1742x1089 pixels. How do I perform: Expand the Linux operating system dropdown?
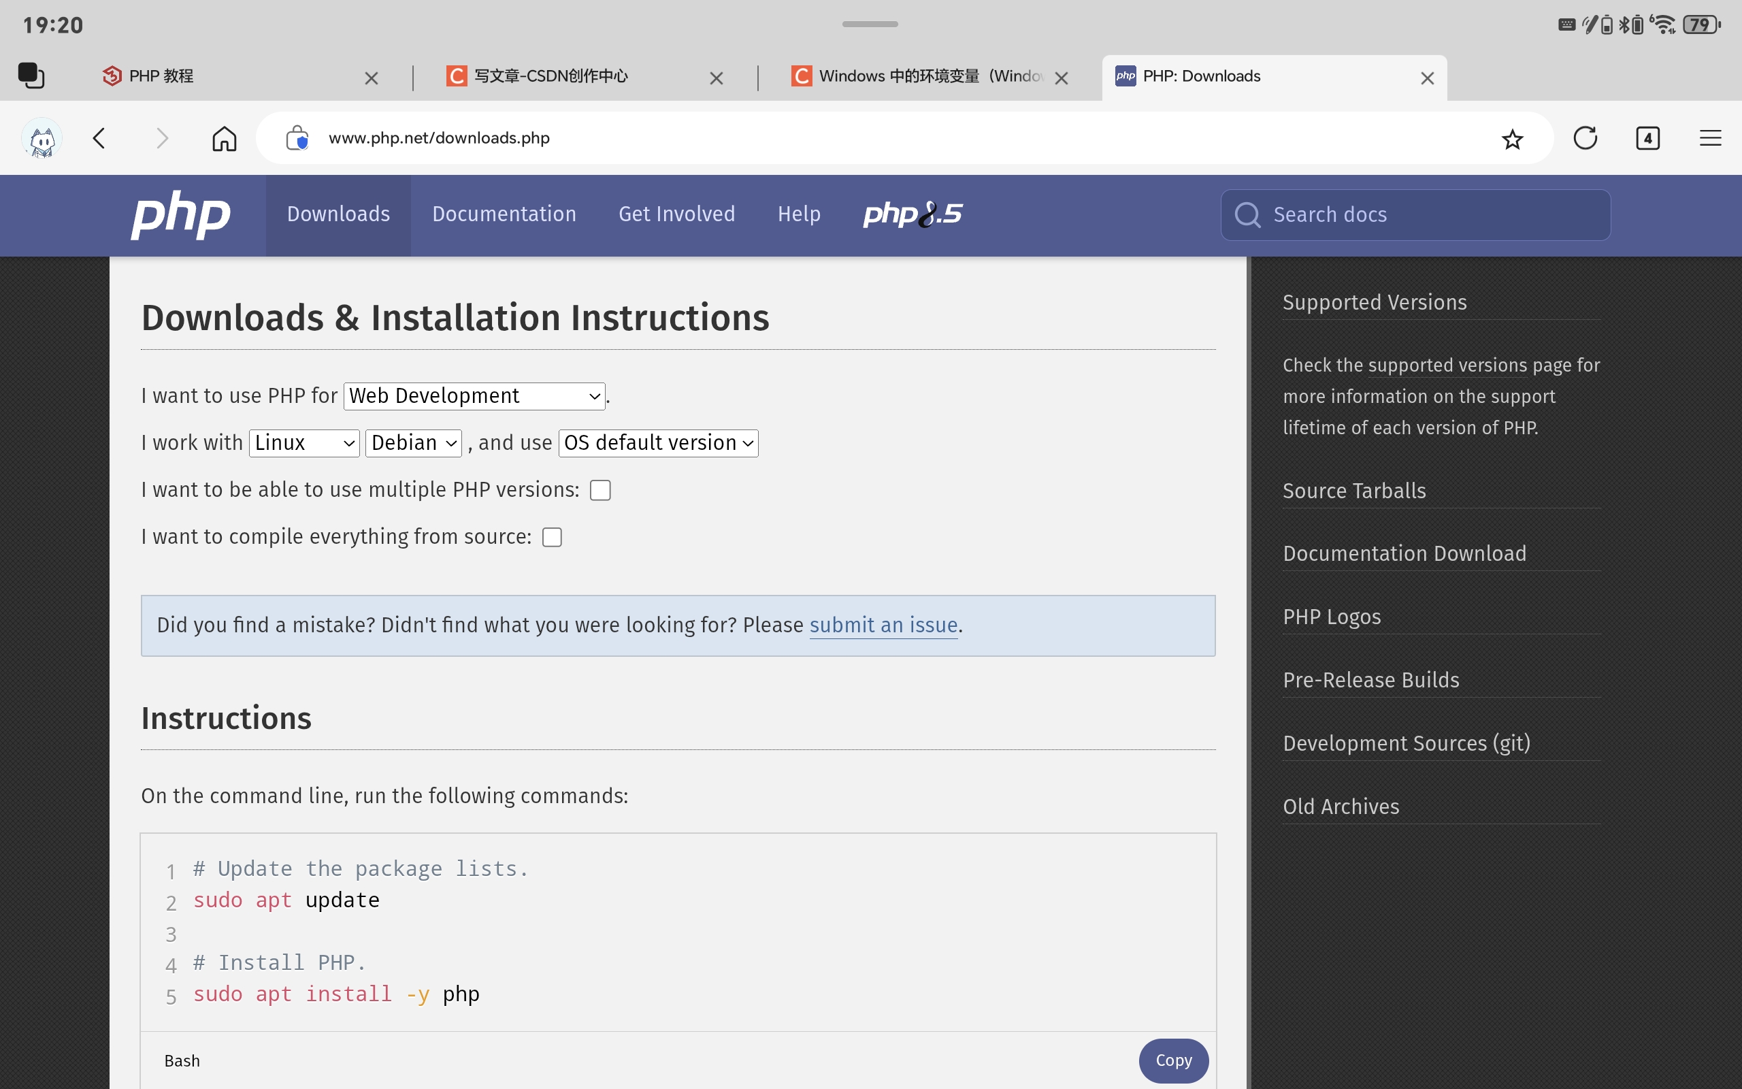pos(303,443)
